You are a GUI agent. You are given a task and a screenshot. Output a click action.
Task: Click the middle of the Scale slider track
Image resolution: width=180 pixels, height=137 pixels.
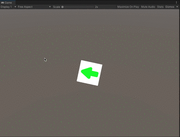[x=78, y=7]
